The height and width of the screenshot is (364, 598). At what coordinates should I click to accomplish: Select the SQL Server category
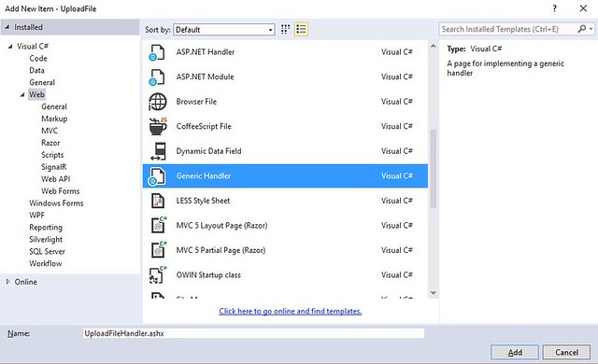[47, 252]
